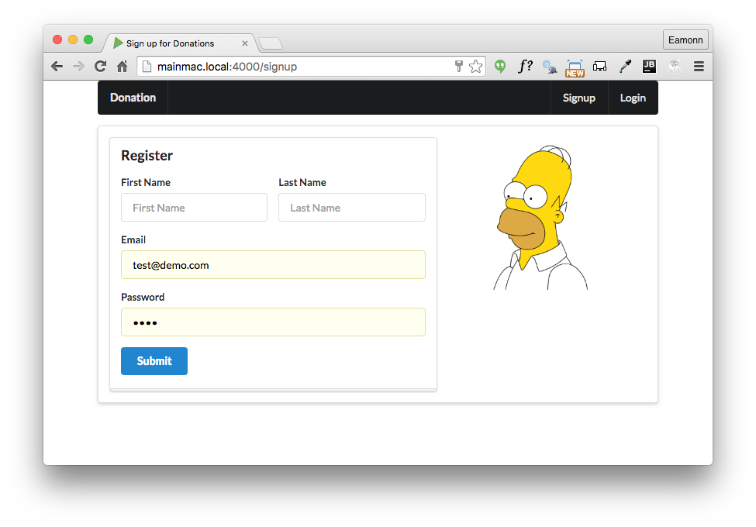Click the responsive device view extension icon
The width and height of the screenshot is (756, 527).
(599, 67)
